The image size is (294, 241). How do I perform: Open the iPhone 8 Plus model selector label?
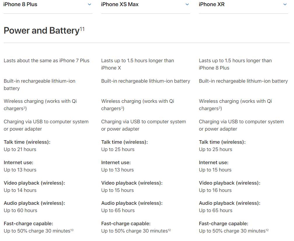click(x=20, y=4)
